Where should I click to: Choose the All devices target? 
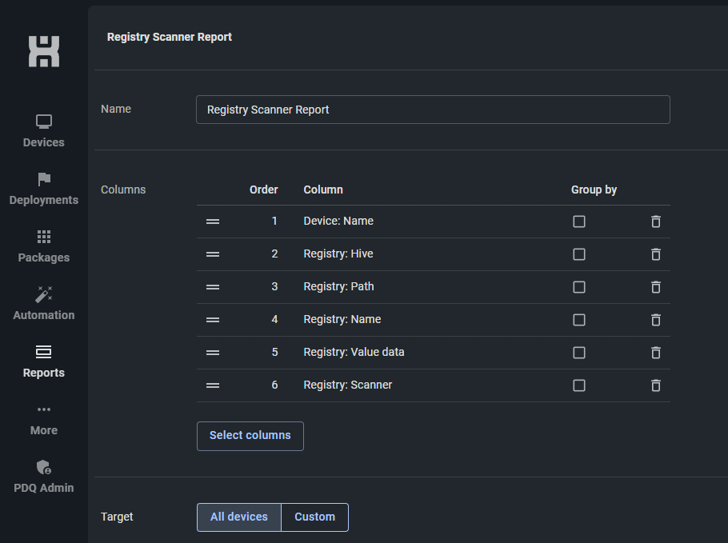(x=239, y=517)
